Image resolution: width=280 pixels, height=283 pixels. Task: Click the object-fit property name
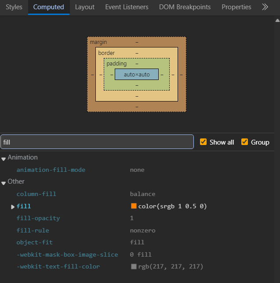point(34,242)
